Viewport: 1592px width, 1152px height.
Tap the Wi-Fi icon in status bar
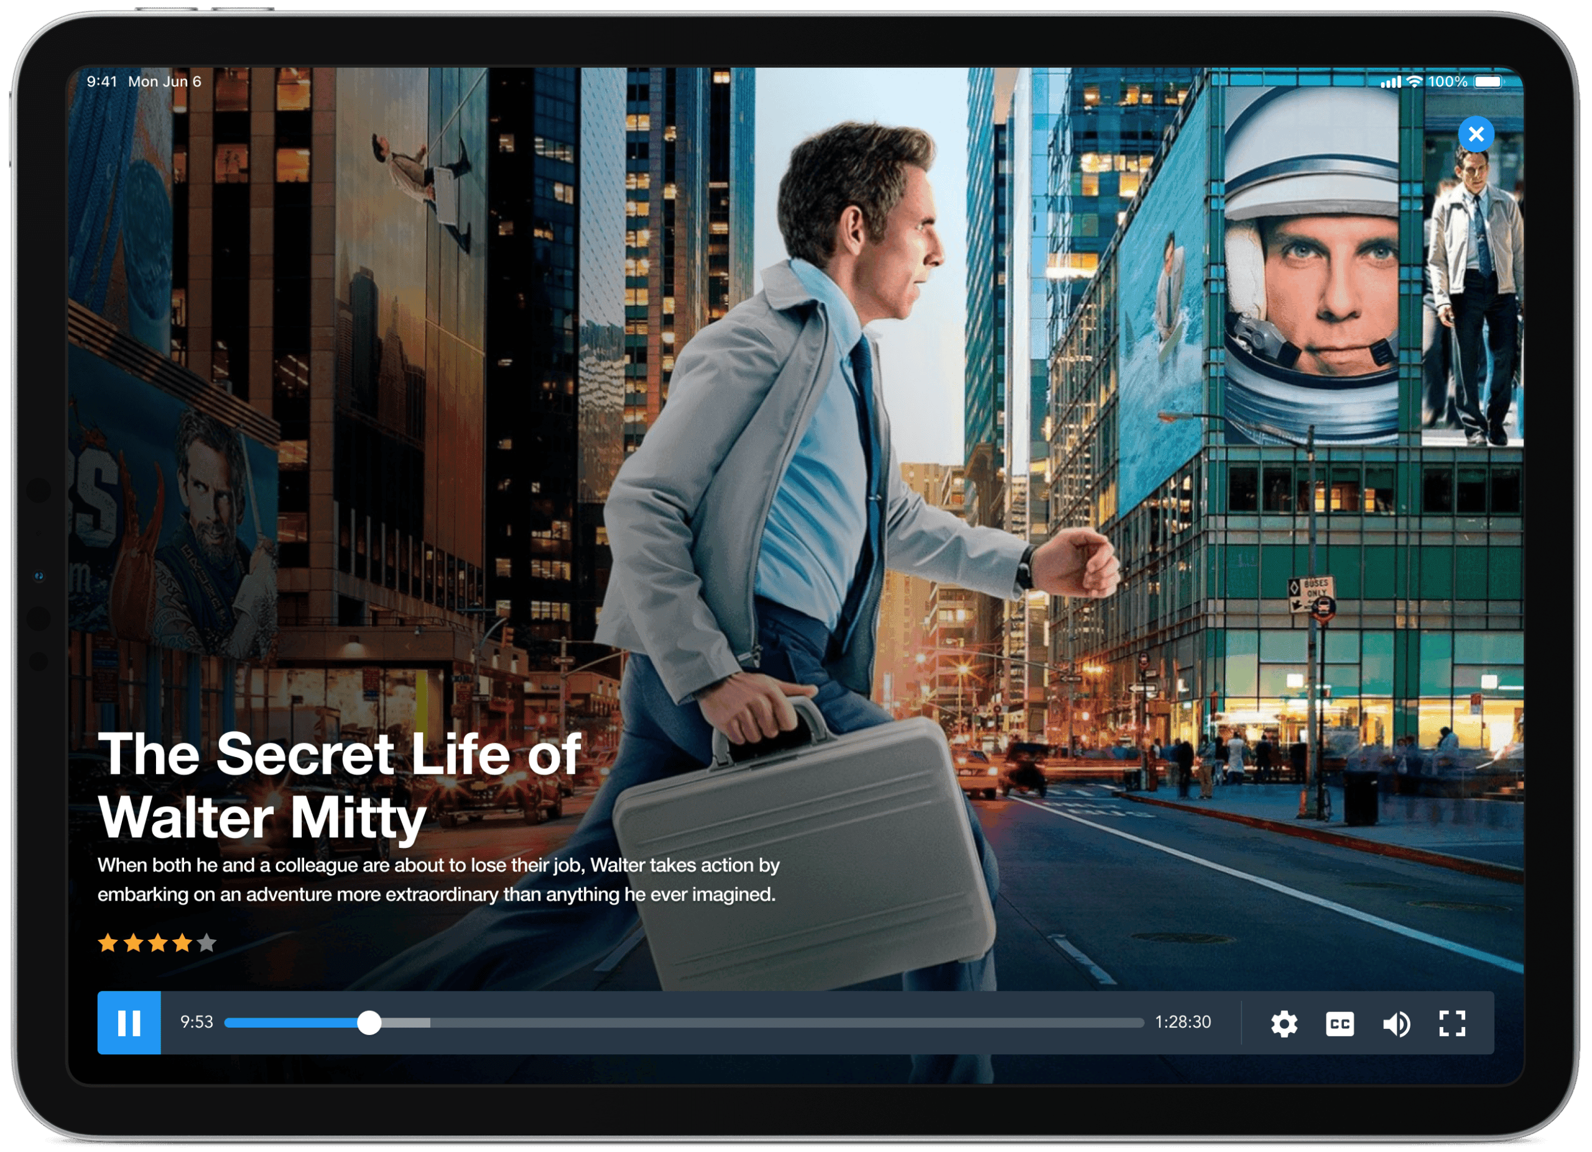(1414, 81)
